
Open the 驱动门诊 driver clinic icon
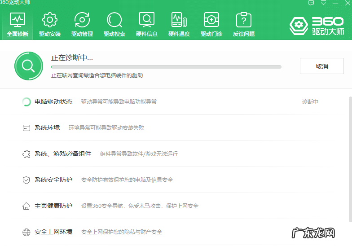pyautogui.click(x=211, y=20)
